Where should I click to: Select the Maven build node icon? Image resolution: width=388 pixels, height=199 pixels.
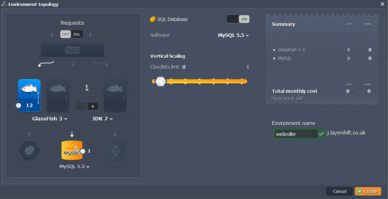[x=29, y=150]
